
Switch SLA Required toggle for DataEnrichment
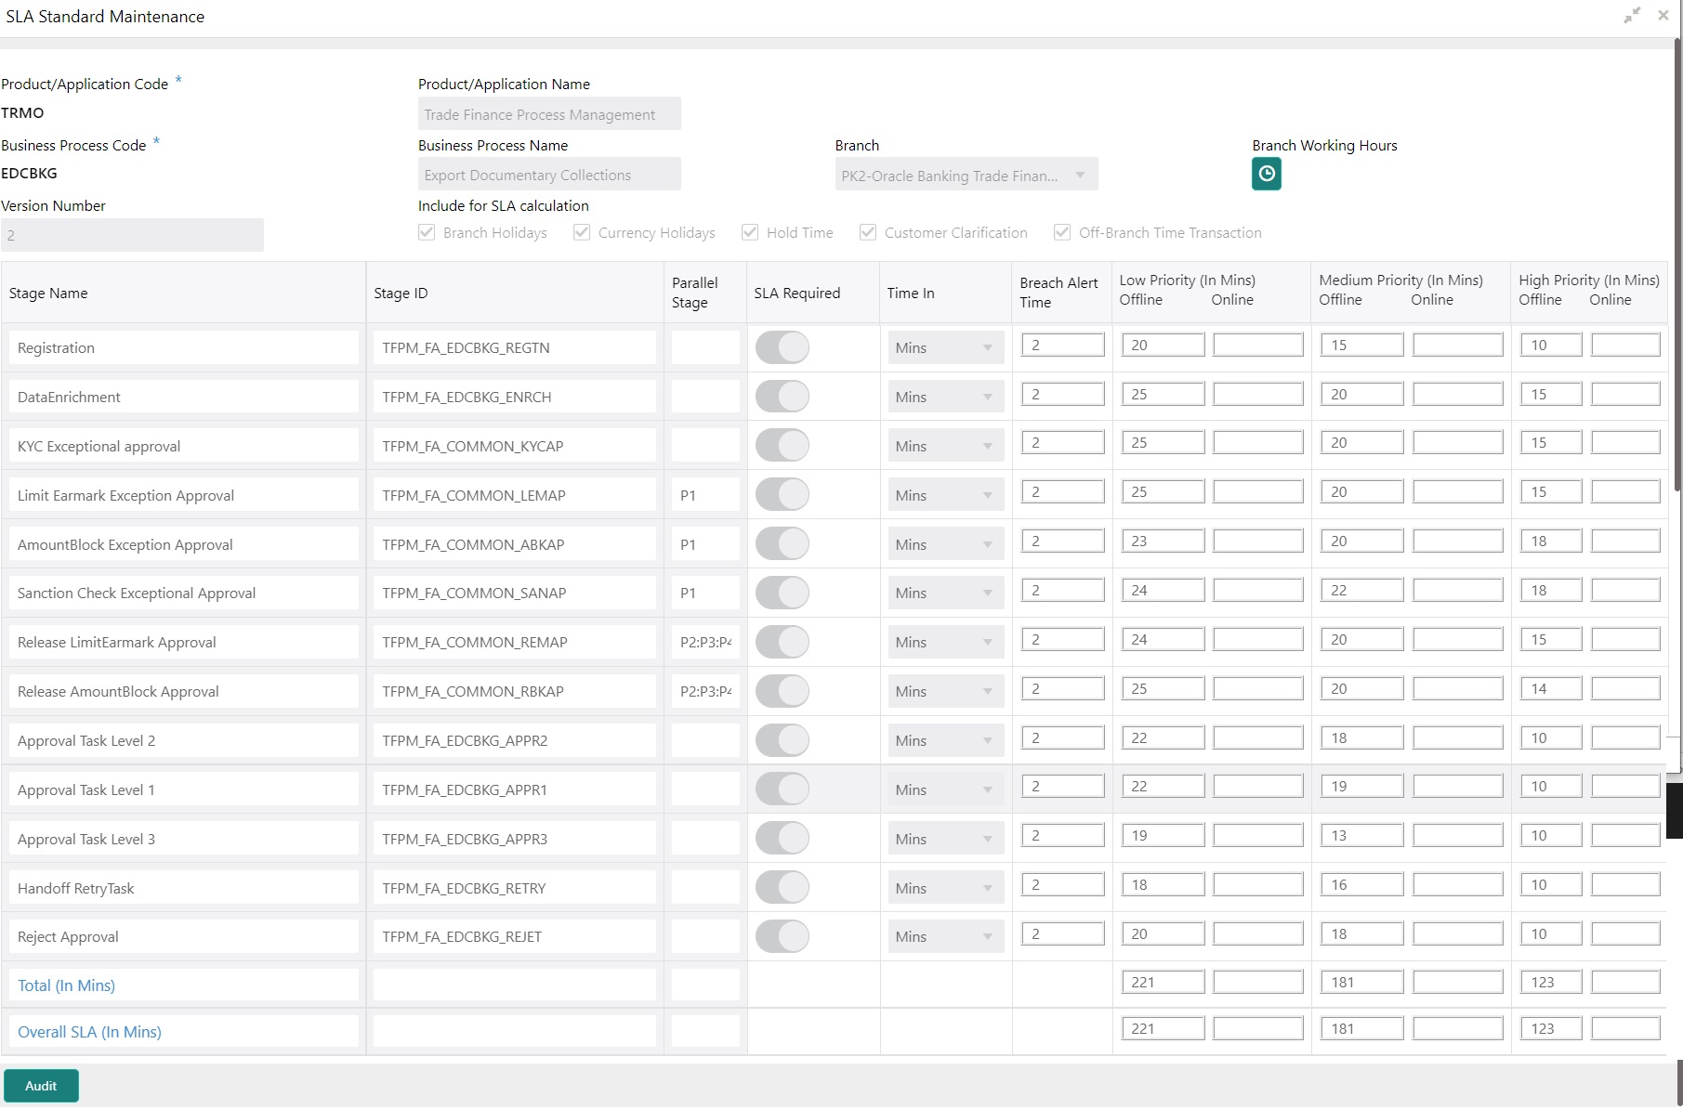point(782,397)
